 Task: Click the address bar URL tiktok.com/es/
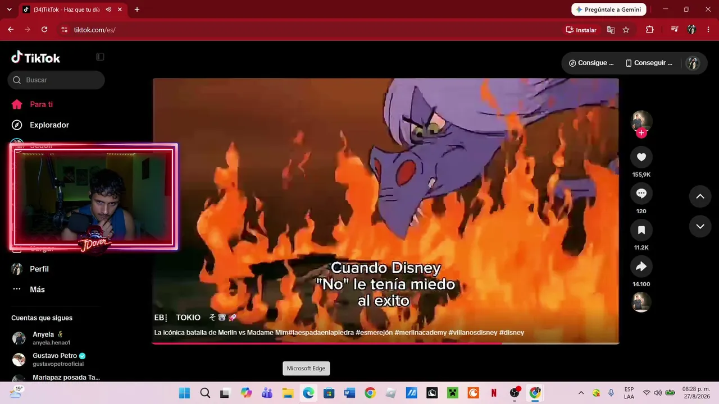coord(94,30)
